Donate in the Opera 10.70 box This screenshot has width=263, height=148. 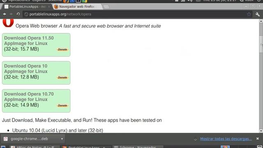click(62, 105)
